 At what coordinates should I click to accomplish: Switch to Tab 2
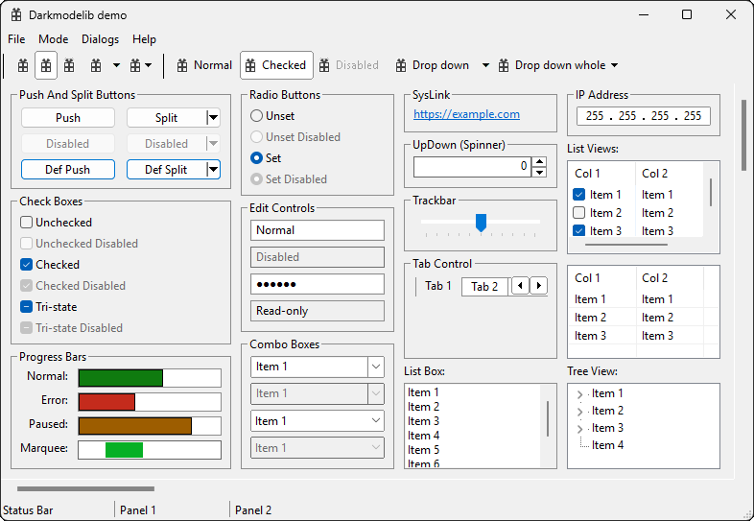pyautogui.click(x=484, y=287)
